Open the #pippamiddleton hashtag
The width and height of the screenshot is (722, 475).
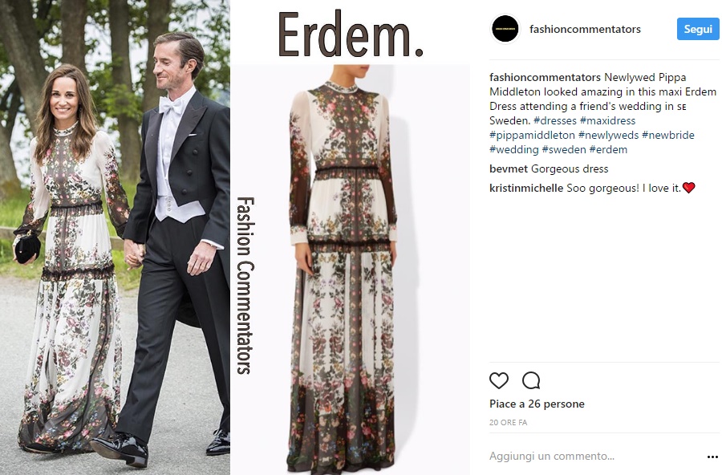[x=533, y=135]
